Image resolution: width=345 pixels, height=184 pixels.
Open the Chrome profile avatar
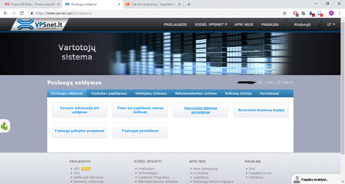point(331,13)
